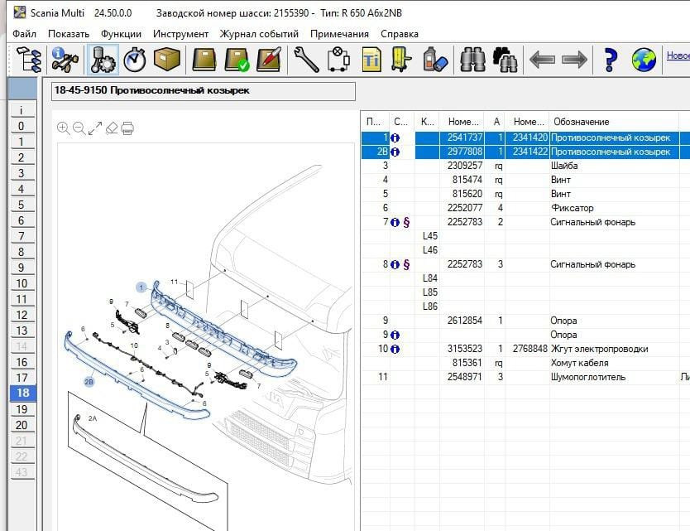Click the zoom in magnifier above diagram

tap(64, 128)
